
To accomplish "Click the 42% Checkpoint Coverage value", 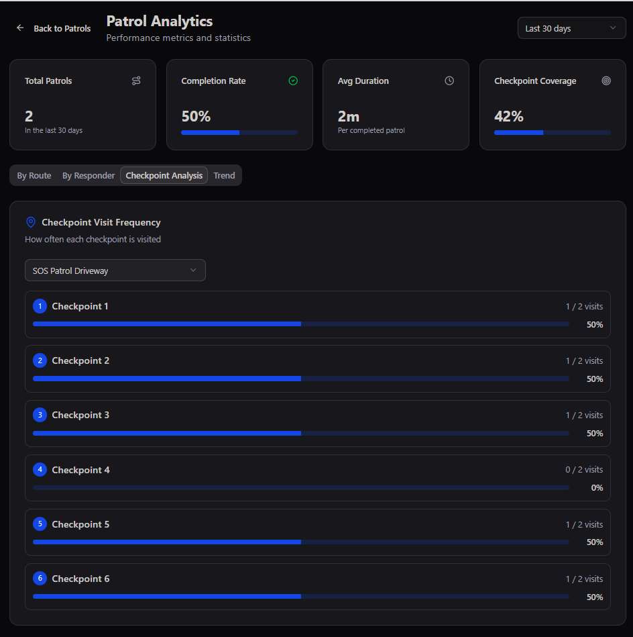I will point(509,116).
